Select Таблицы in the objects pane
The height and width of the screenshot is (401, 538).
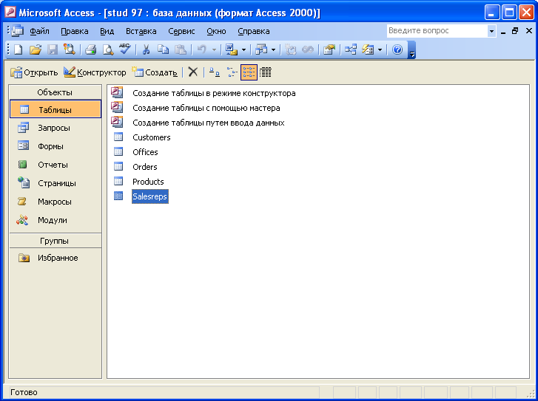point(56,109)
